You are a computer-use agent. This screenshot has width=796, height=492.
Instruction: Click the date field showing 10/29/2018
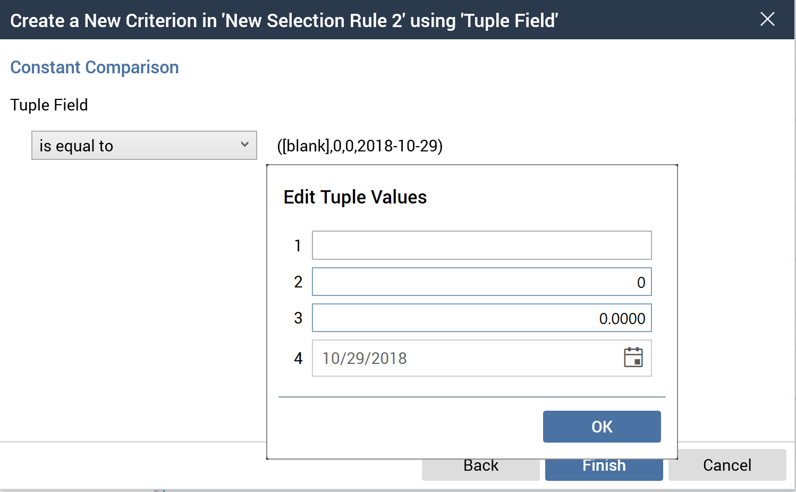coord(468,358)
